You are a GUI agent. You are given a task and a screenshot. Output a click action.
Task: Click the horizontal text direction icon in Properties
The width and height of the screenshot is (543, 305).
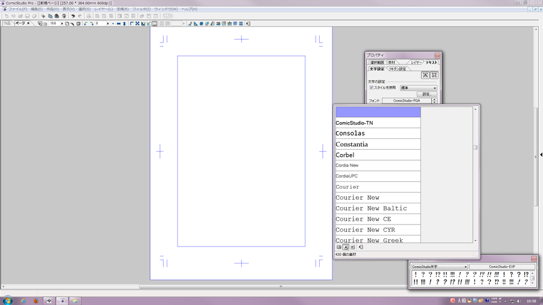click(425, 75)
